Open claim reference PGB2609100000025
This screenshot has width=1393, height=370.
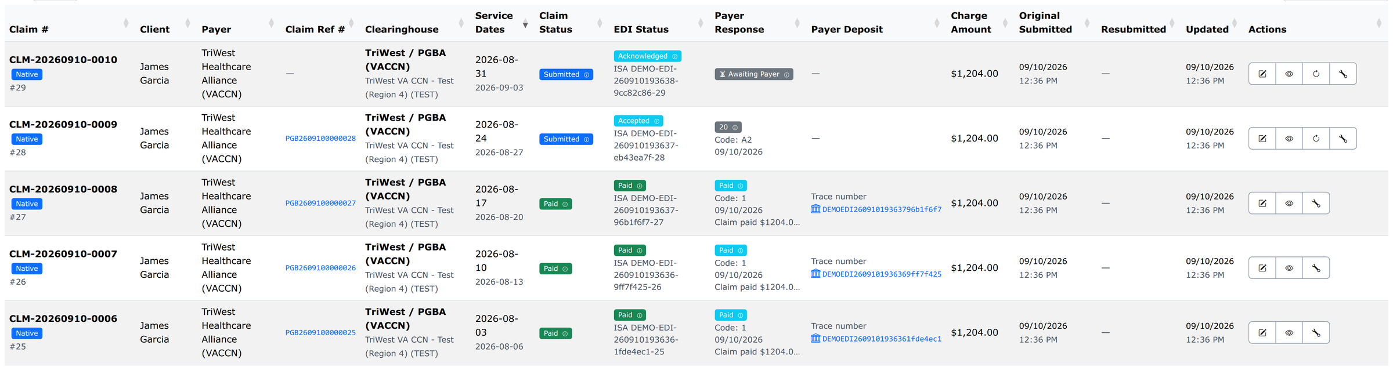click(x=320, y=333)
